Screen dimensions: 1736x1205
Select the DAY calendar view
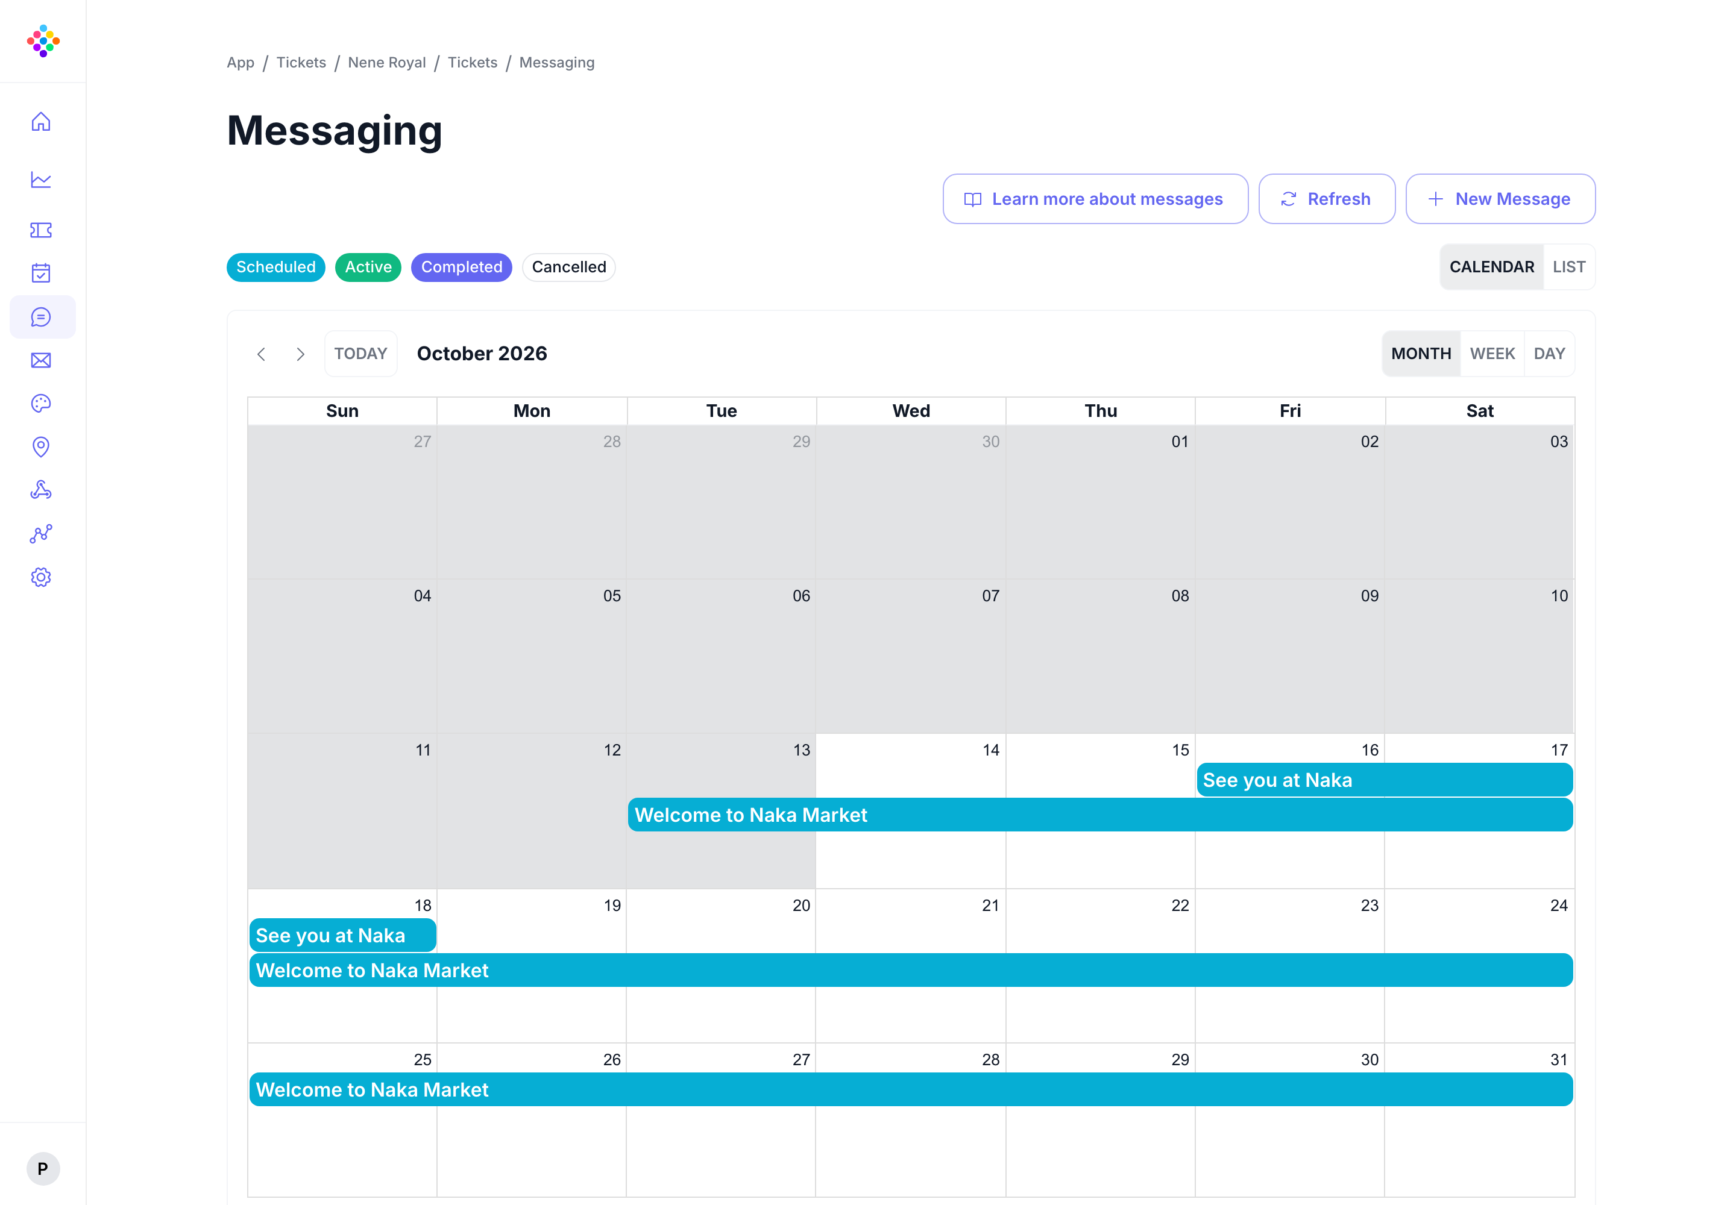pyautogui.click(x=1549, y=353)
